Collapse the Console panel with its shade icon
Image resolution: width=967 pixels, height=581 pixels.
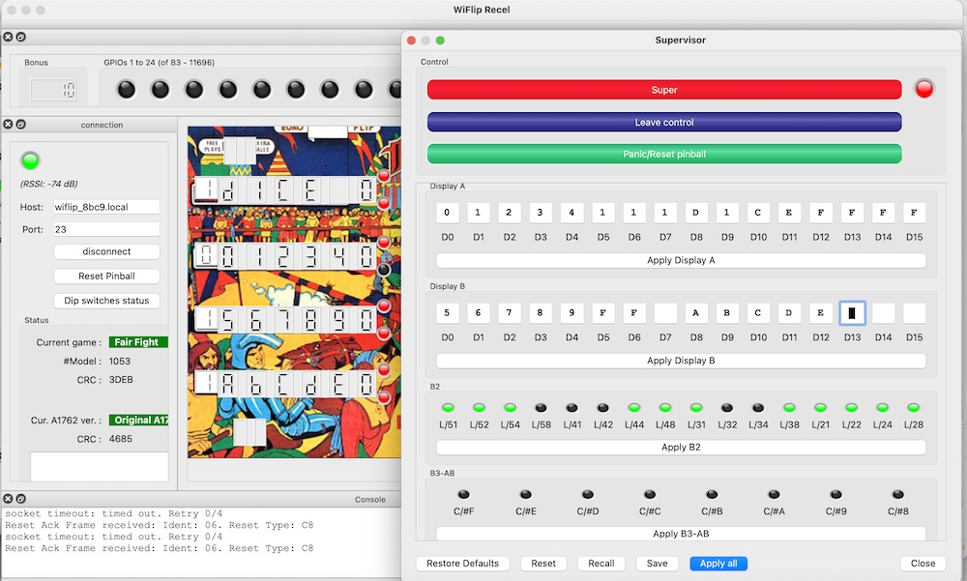(x=20, y=499)
